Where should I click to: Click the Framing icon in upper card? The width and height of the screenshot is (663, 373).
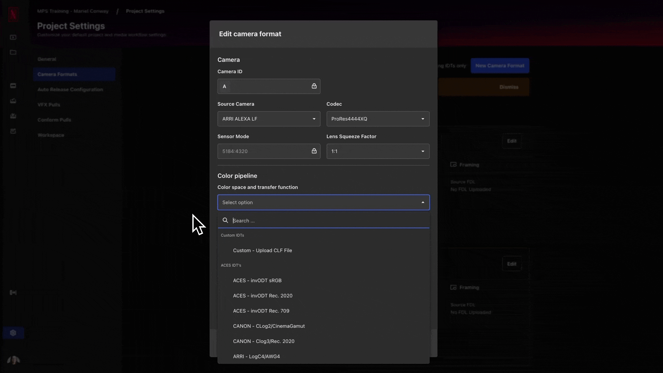tap(453, 165)
